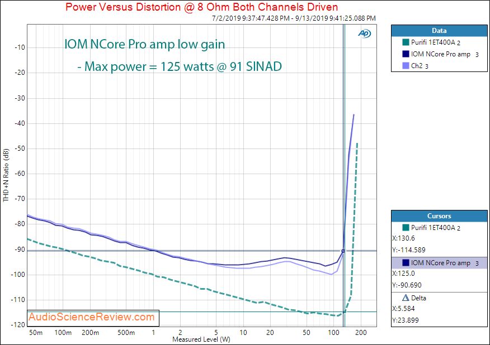This screenshot has width=490, height=345.
Task: Click the red chart title Power Versus Distortion
Action: (201, 7)
